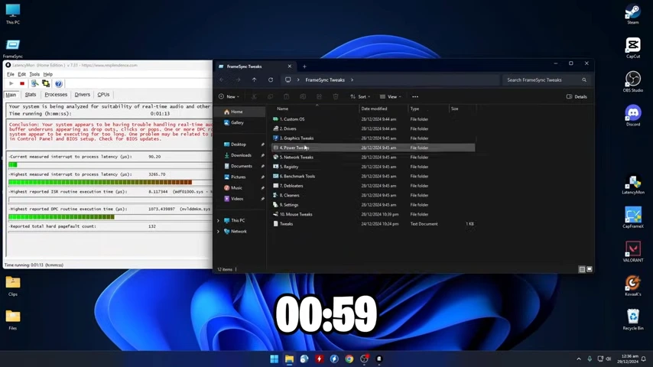Stop monitoring with red stop button in LatencyMon
This screenshot has height=367, width=653.
point(22,84)
